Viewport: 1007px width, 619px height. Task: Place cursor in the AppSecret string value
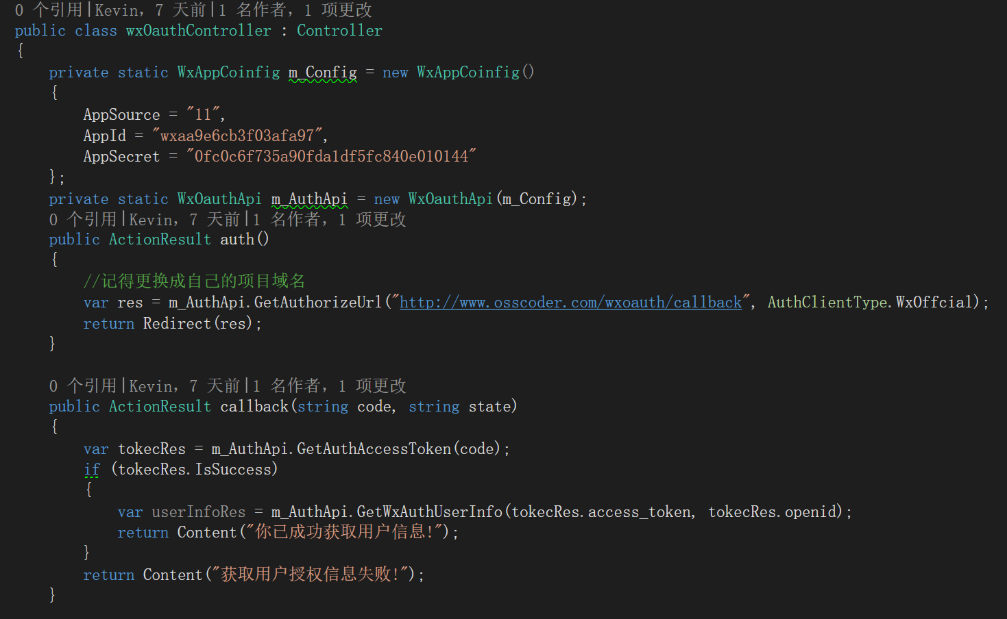(330, 157)
